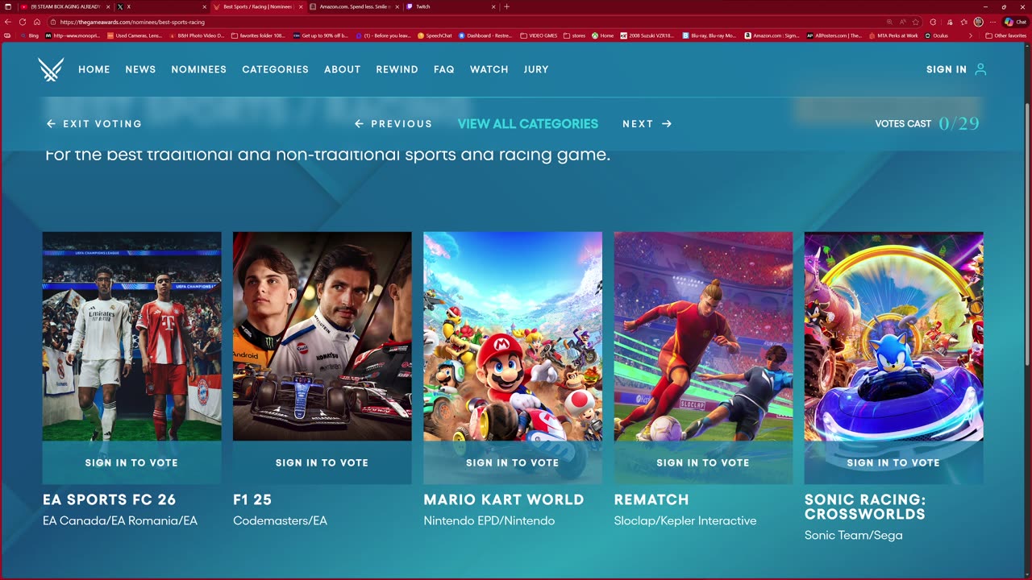
Task: Open ABOUT in site navigation
Action: [x=342, y=69]
